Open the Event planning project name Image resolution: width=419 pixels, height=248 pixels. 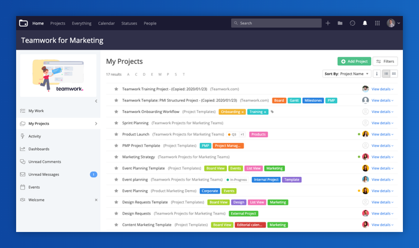coord(135,179)
